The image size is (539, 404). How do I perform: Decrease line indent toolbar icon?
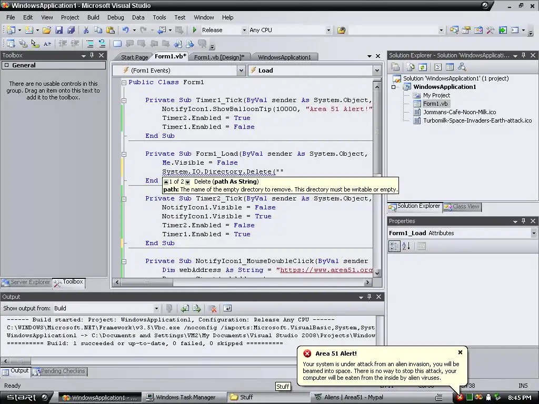63,44
